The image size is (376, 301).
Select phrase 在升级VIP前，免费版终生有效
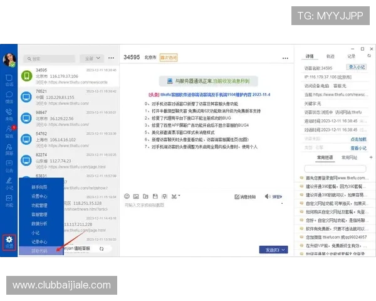pyautogui.click(x=335, y=246)
